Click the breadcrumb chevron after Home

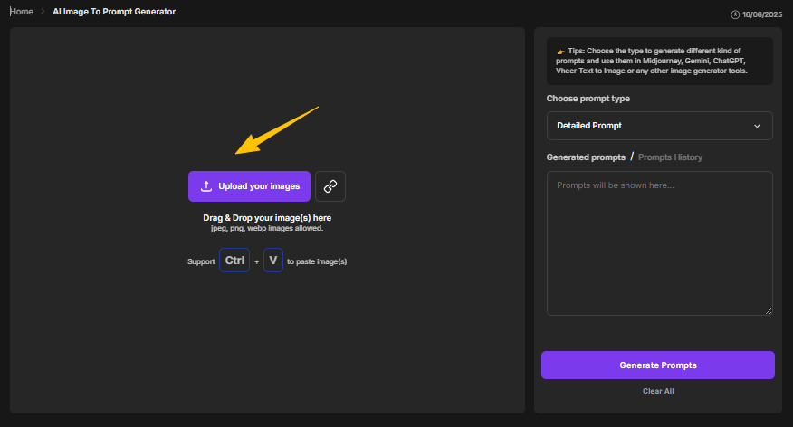click(43, 12)
